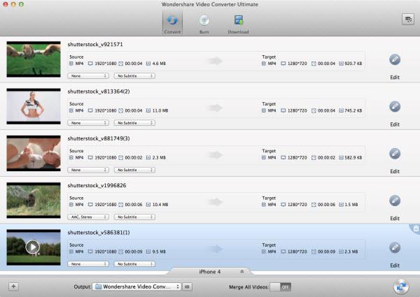Play the shutterstock_v586381(1) video preview
The height and width of the screenshot is (297, 420).
point(33,247)
